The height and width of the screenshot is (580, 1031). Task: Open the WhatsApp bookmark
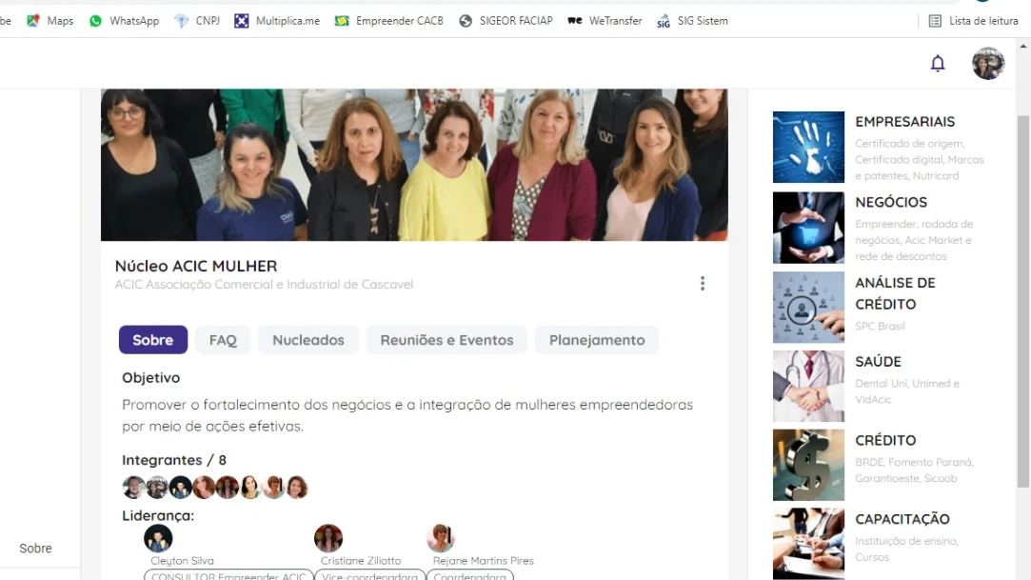tap(124, 21)
